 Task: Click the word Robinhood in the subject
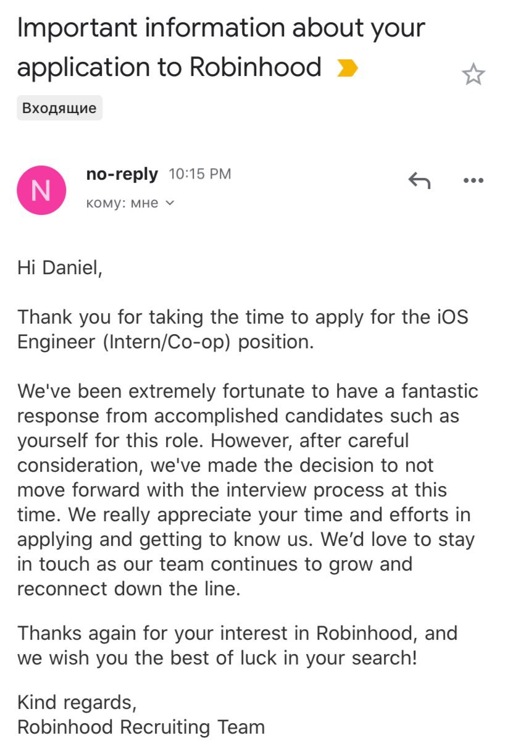(x=256, y=67)
